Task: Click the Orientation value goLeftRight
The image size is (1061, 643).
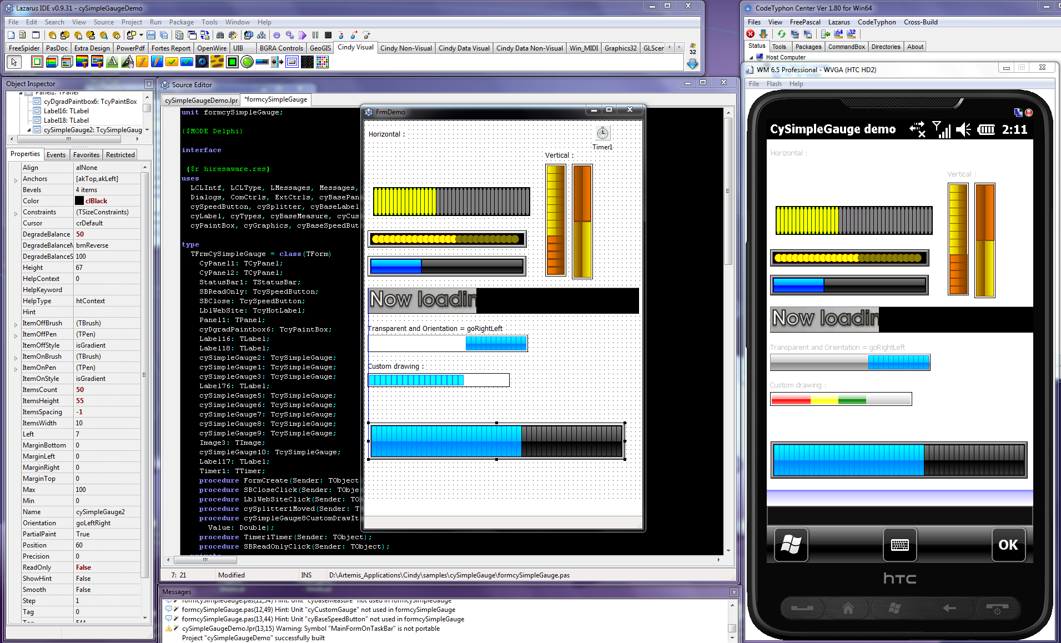Action: (107, 523)
